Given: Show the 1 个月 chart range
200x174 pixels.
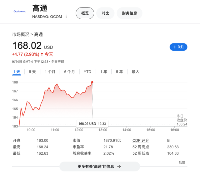Looking at the screenshot, I should 50,72.
